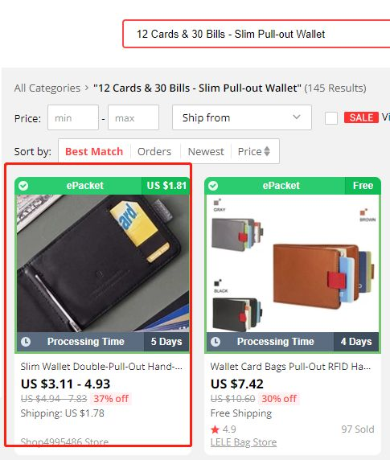Click the min price input field

click(73, 117)
